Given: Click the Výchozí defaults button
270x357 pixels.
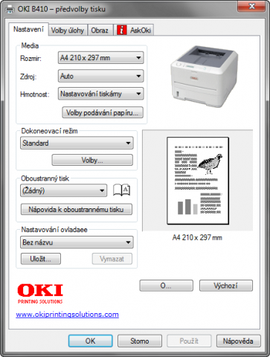Looking at the screenshot, I should (x=226, y=286).
